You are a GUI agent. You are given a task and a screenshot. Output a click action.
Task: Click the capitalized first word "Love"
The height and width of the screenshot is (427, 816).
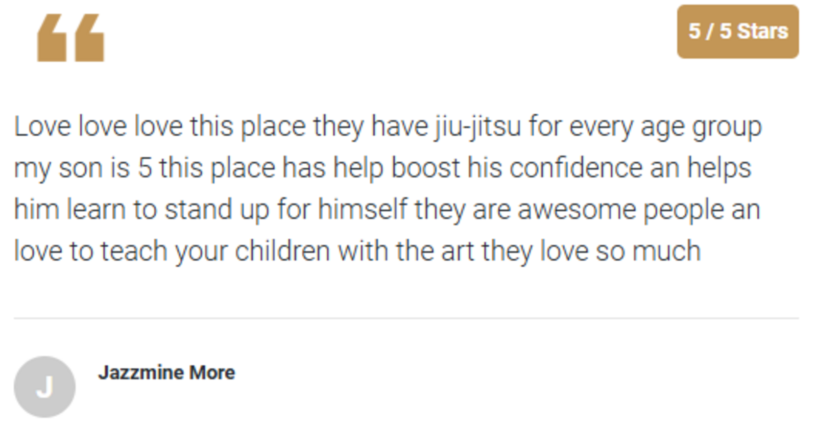click(42, 127)
